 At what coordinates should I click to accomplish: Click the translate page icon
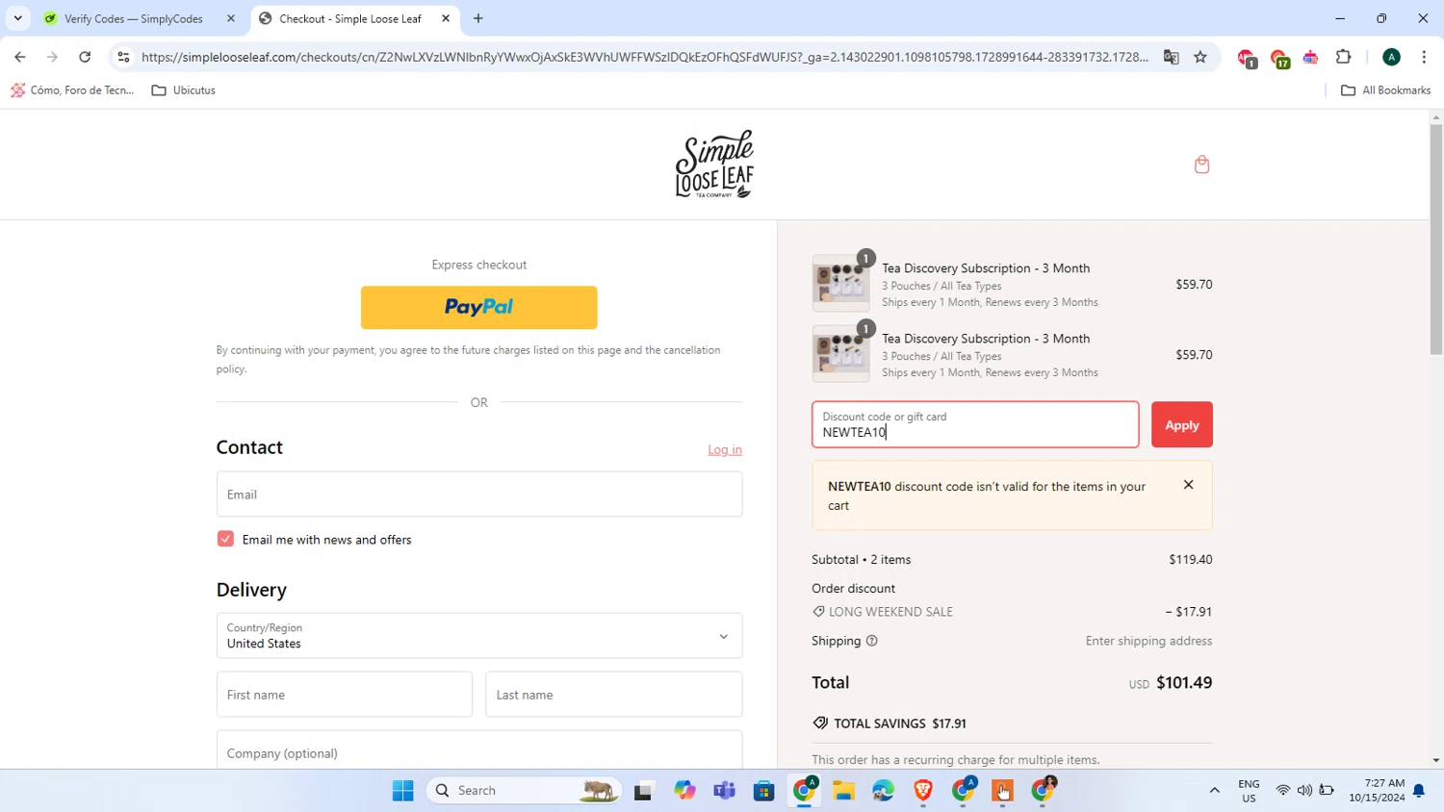(x=1171, y=57)
